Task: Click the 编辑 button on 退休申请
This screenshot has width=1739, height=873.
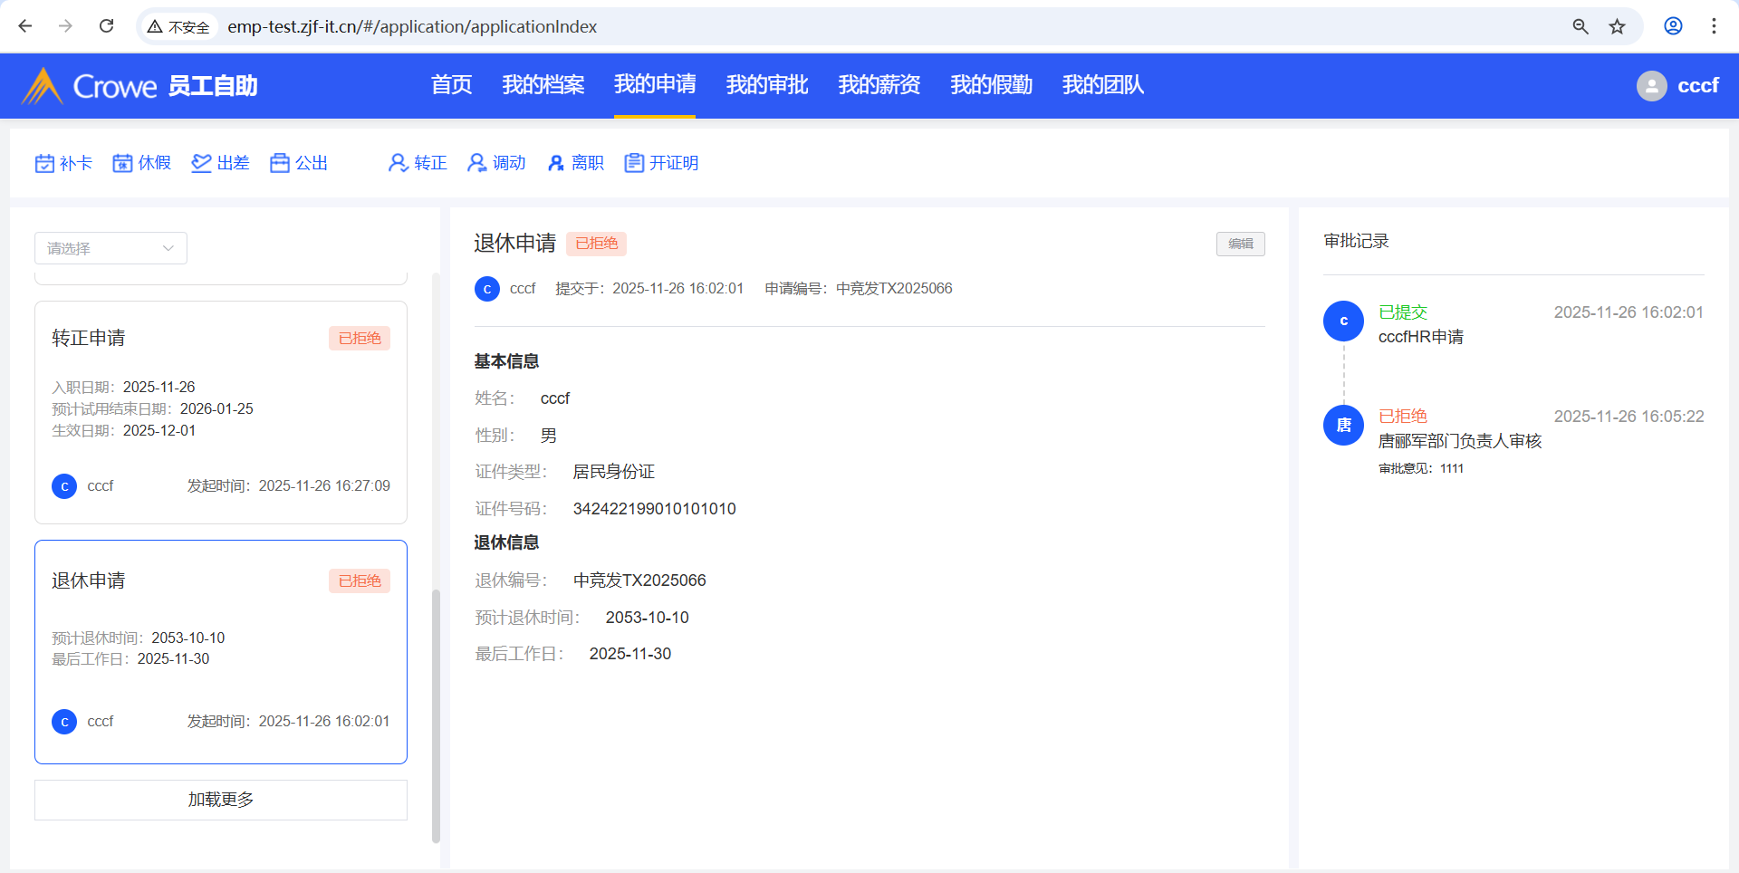Action: click(1240, 244)
